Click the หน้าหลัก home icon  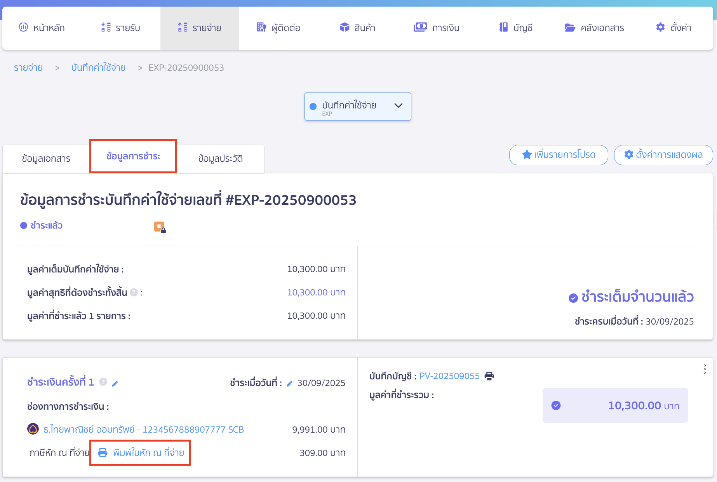23,28
